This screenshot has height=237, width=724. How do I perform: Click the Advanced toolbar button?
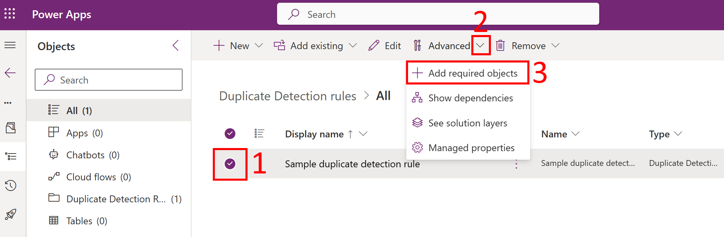[x=442, y=46]
